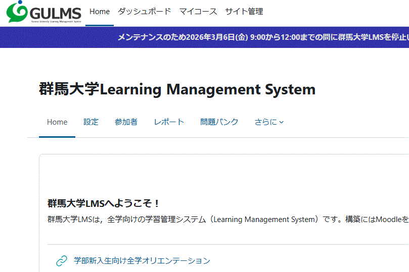
Task: Open サイト管理 in top navigation
Action: [x=244, y=12]
